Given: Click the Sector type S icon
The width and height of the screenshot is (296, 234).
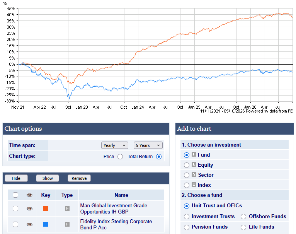Looking at the screenshot, I should 194,174.
